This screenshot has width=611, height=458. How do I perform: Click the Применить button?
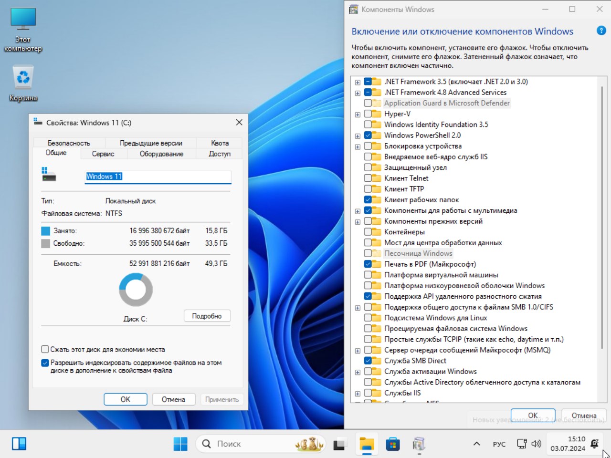pos(221,399)
